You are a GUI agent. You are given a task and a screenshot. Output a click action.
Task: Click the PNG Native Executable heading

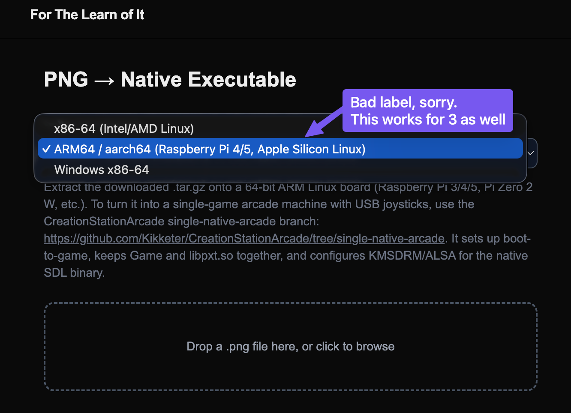pos(170,80)
